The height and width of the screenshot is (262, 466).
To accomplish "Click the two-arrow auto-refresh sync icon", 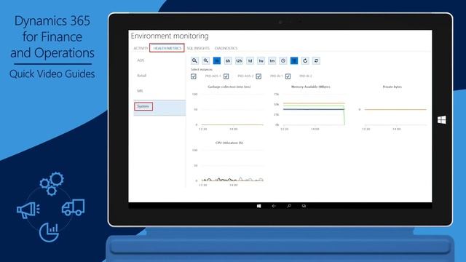I will (x=316, y=60).
